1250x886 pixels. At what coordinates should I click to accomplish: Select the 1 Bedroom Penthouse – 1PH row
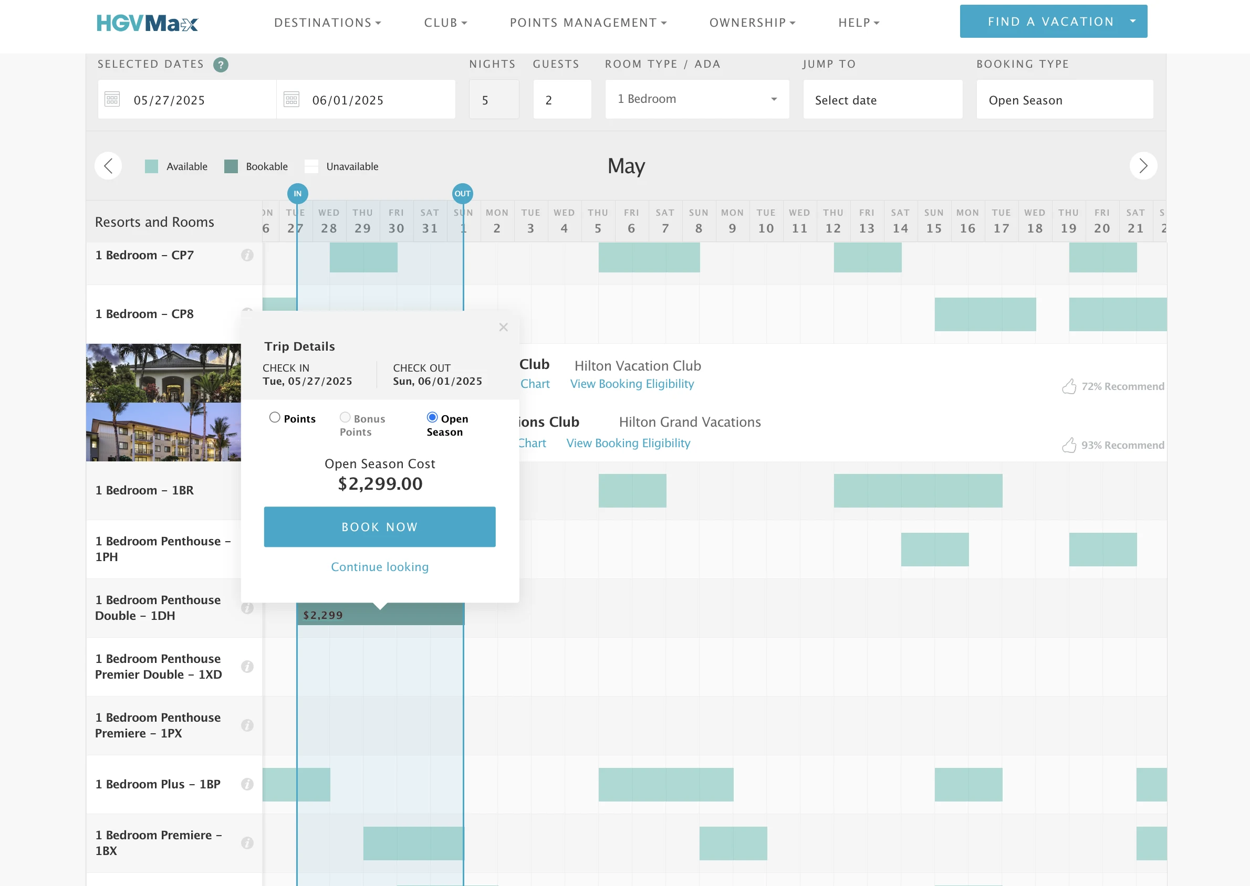163,550
